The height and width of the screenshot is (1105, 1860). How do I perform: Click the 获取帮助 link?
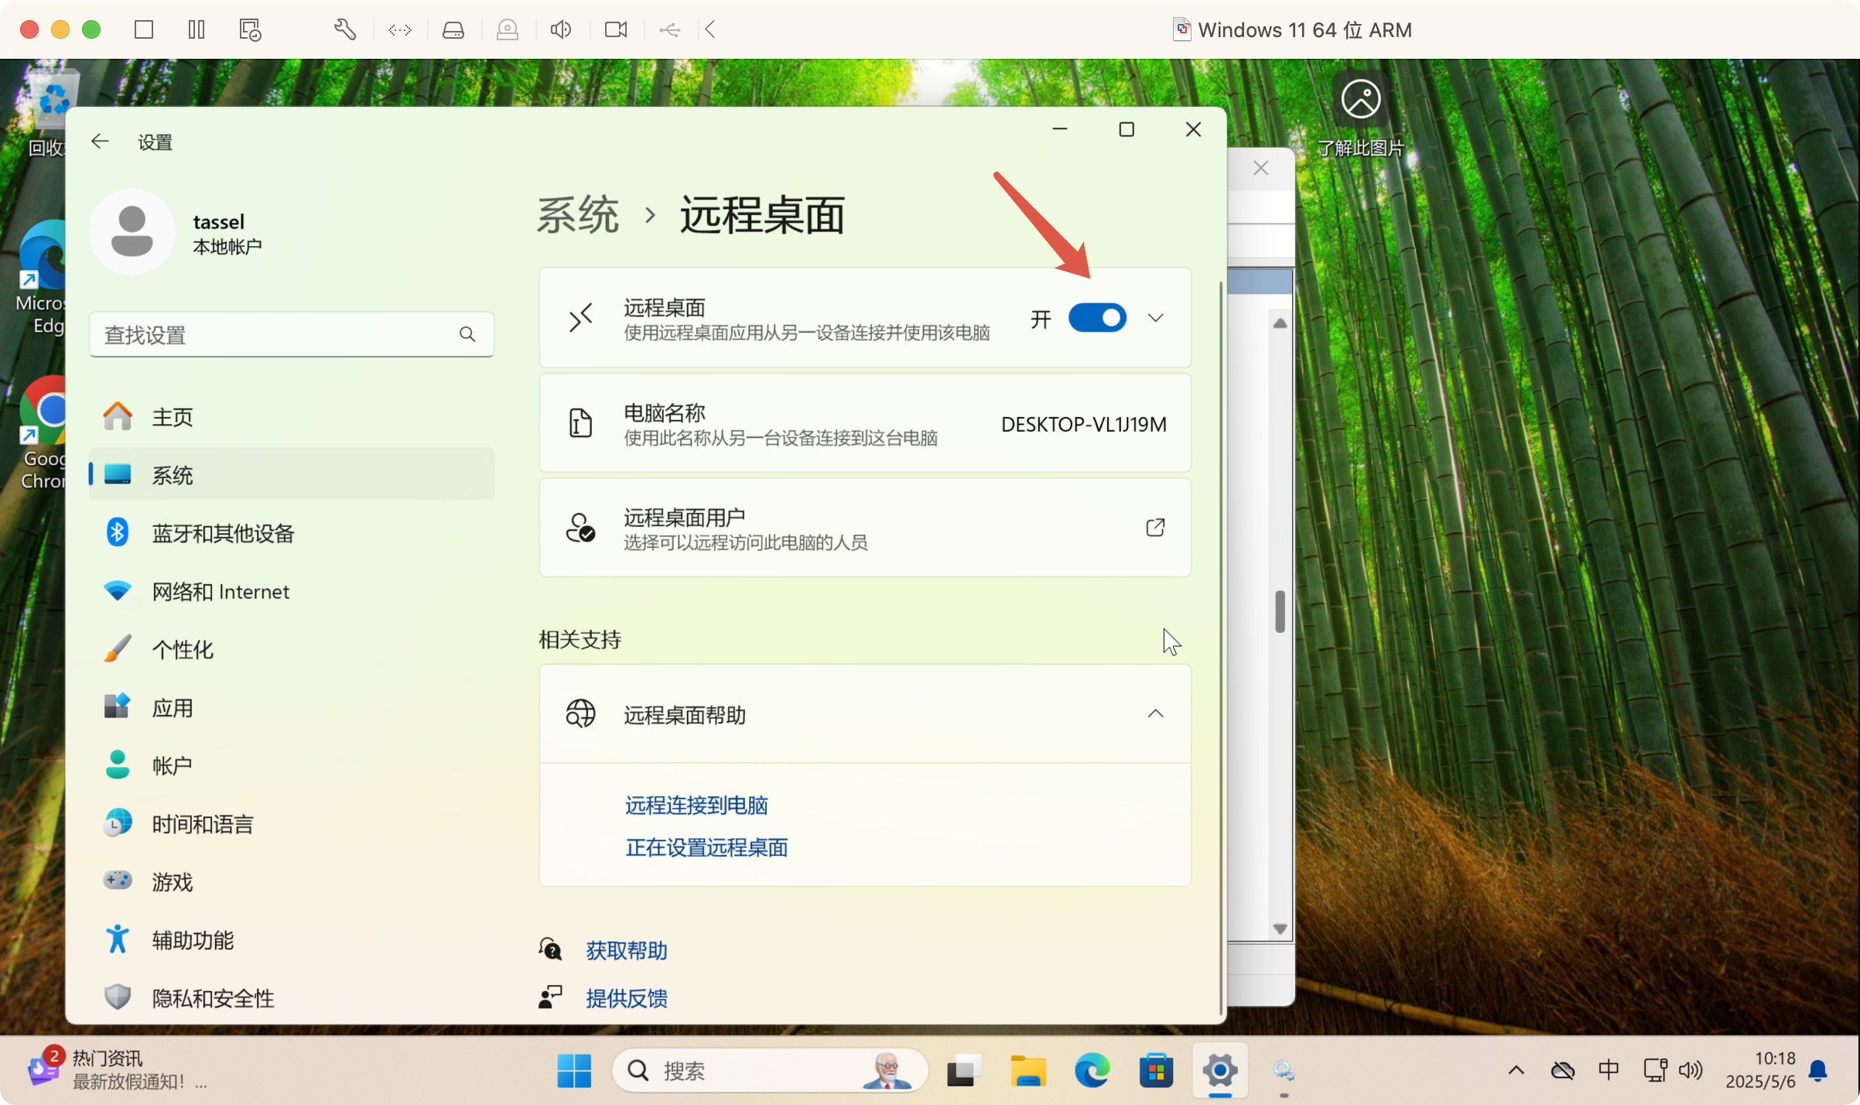(x=626, y=950)
